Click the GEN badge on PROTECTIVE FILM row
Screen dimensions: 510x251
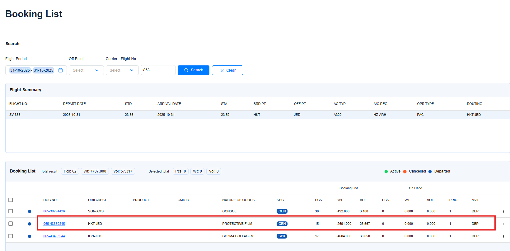pos(282,224)
